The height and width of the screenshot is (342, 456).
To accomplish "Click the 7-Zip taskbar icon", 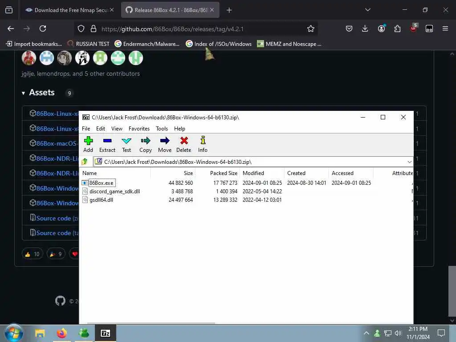I will (x=105, y=333).
